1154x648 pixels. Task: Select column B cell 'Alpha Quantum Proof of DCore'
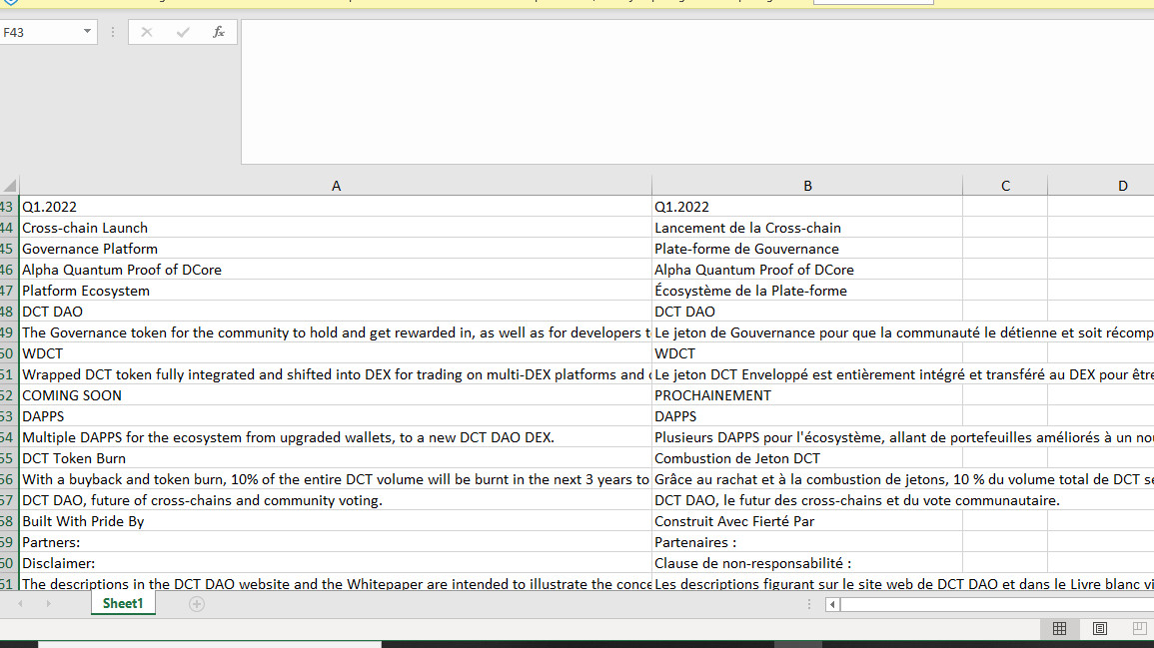coord(807,270)
